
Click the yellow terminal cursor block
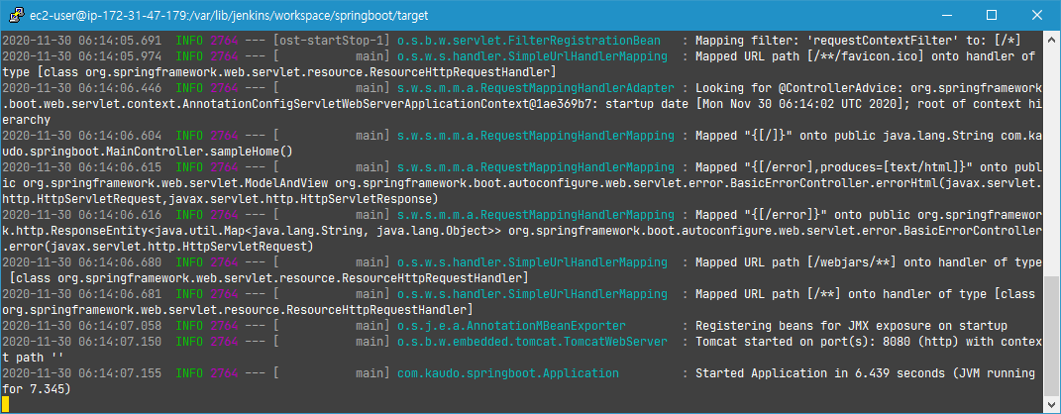(5, 404)
